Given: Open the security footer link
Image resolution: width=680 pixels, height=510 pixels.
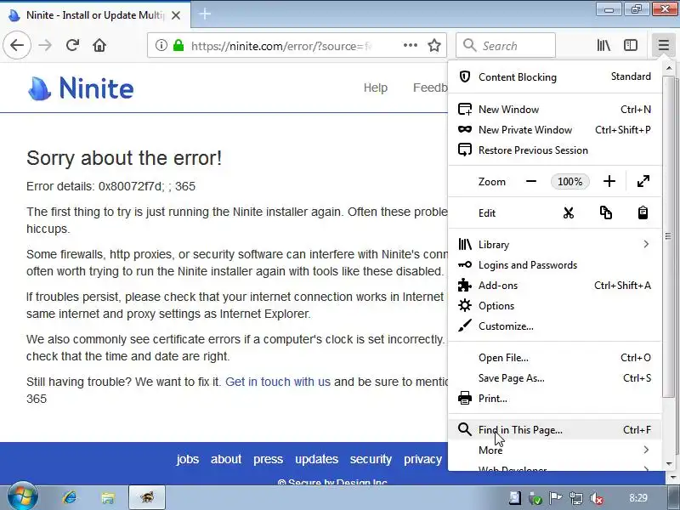Looking at the screenshot, I should (x=371, y=459).
